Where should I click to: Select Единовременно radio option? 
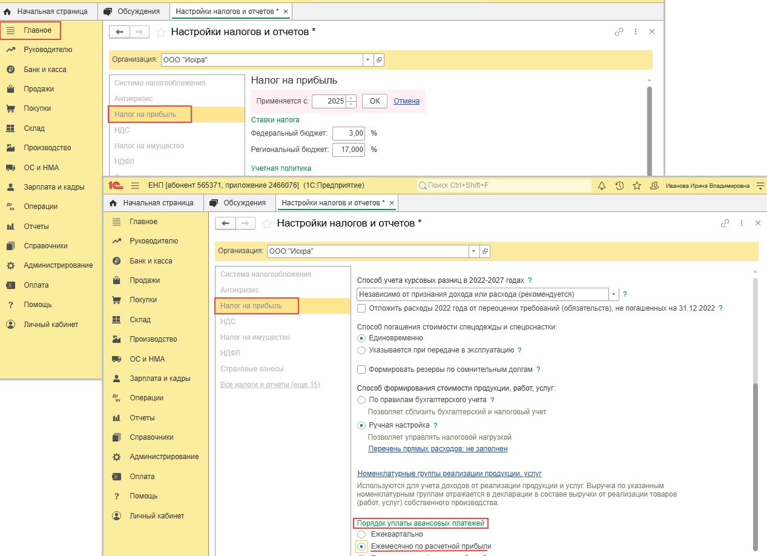(361, 338)
